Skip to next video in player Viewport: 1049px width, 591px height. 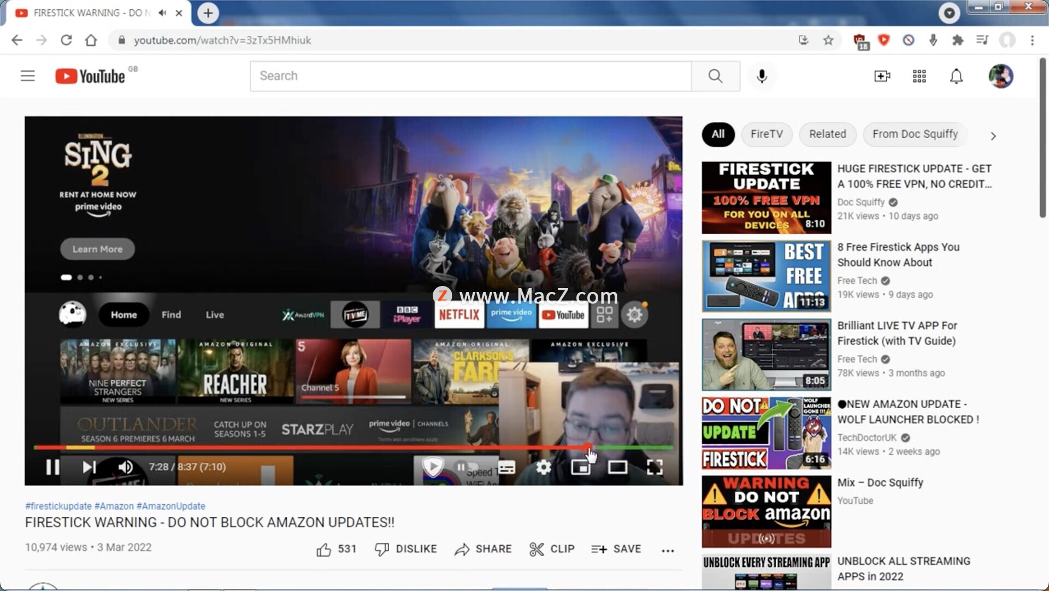point(89,467)
